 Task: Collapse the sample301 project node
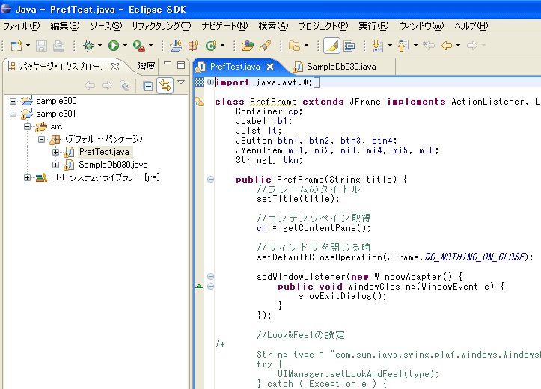coord(13,114)
